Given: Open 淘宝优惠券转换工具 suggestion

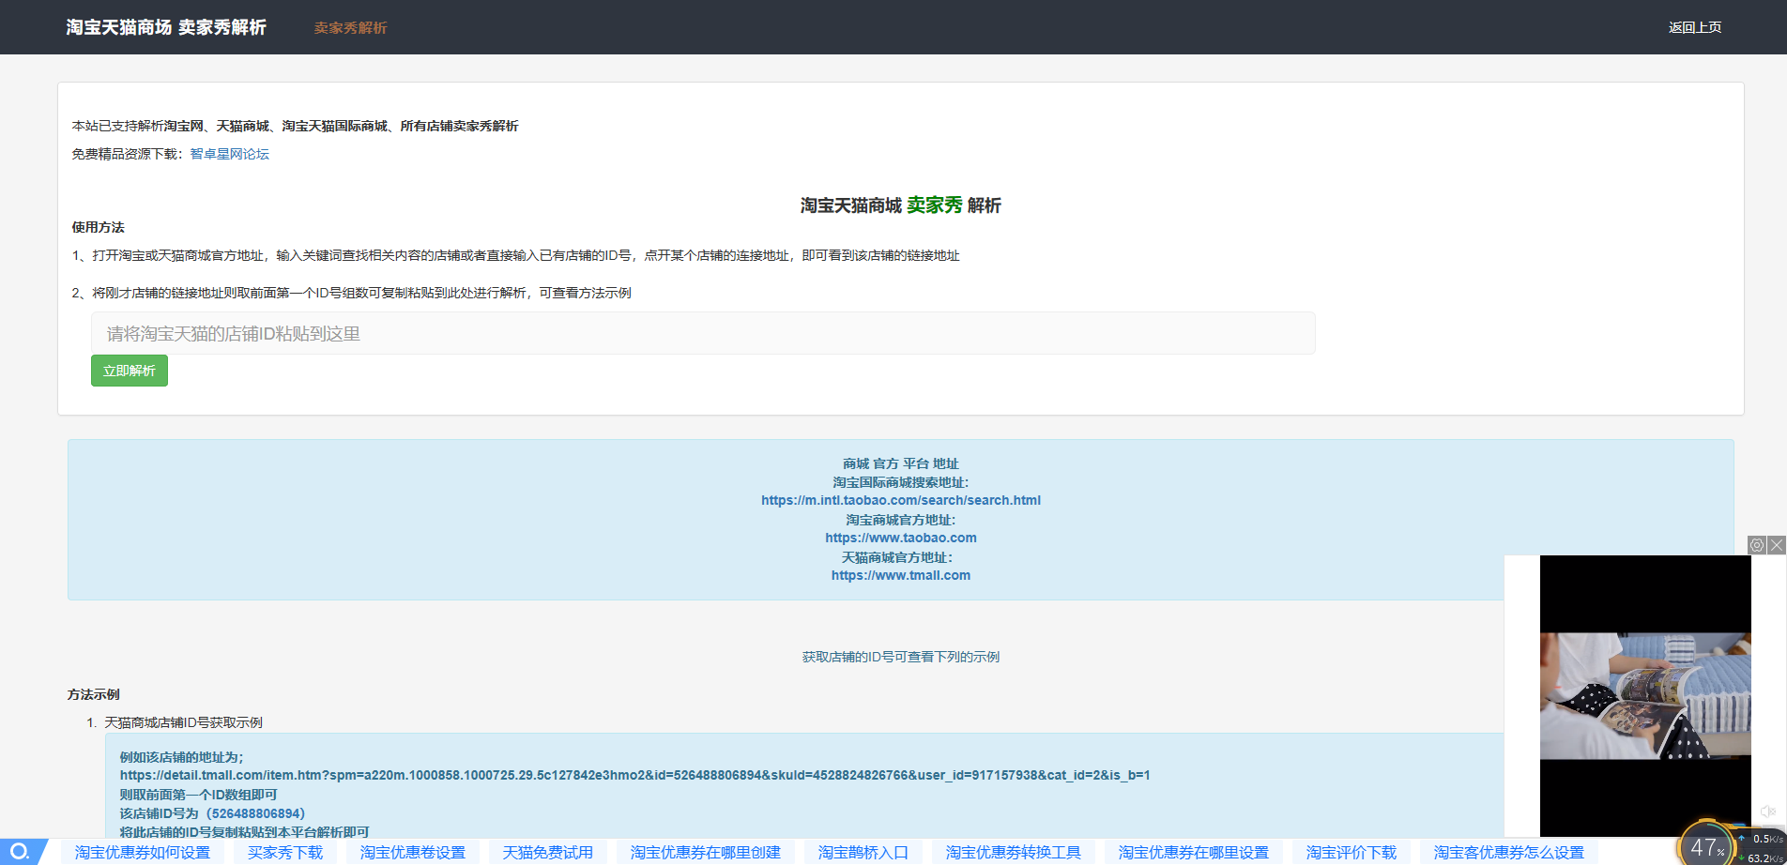Looking at the screenshot, I should pos(1014,852).
